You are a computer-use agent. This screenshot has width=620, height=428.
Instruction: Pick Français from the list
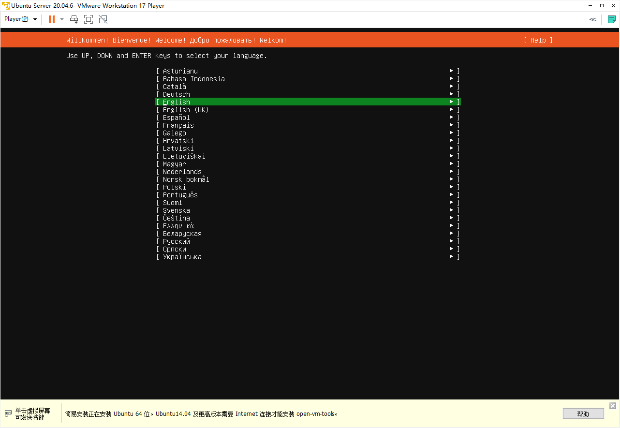pyautogui.click(x=308, y=125)
